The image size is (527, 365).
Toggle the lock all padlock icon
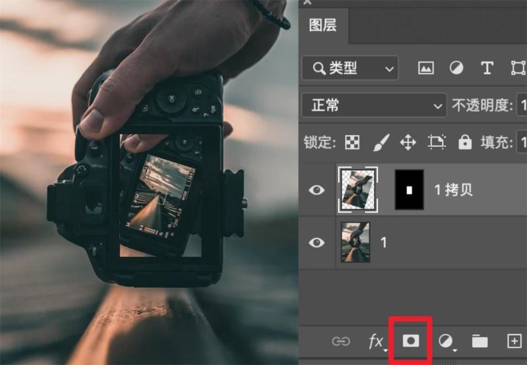point(465,142)
